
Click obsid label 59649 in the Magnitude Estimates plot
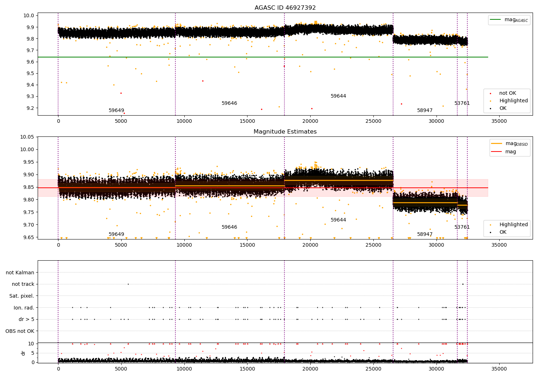pos(116,234)
